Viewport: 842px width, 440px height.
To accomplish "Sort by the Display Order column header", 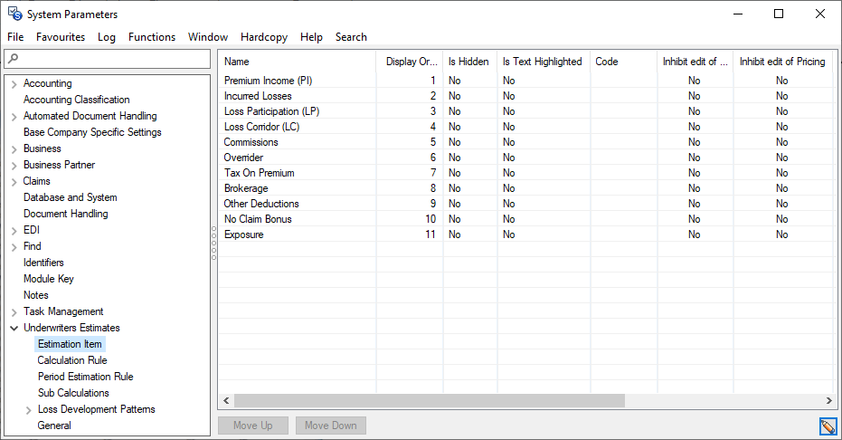I will click(x=411, y=62).
